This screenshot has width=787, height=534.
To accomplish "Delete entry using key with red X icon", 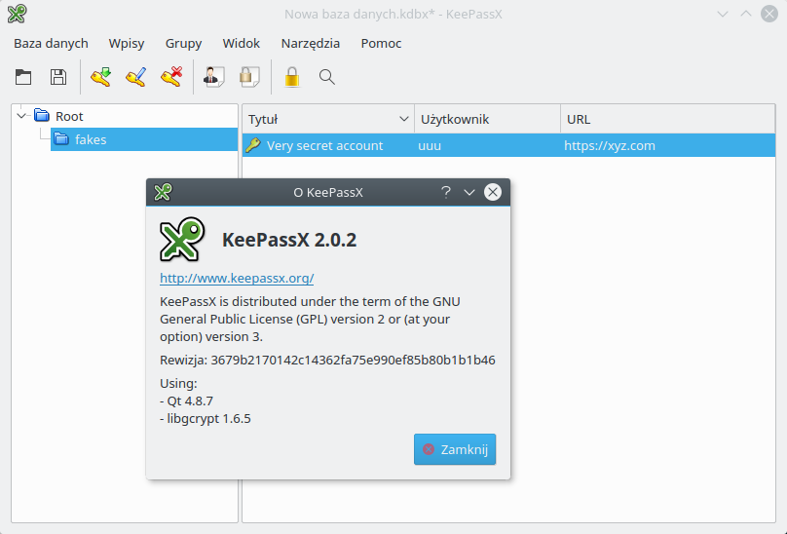I will 171,77.
